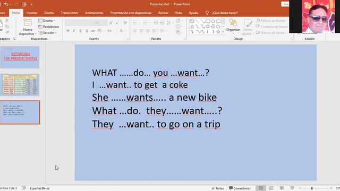The width and height of the screenshot is (340, 191).
Task: Click the ¿Qué desea hacer? search field
Action: pyautogui.click(x=225, y=13)
